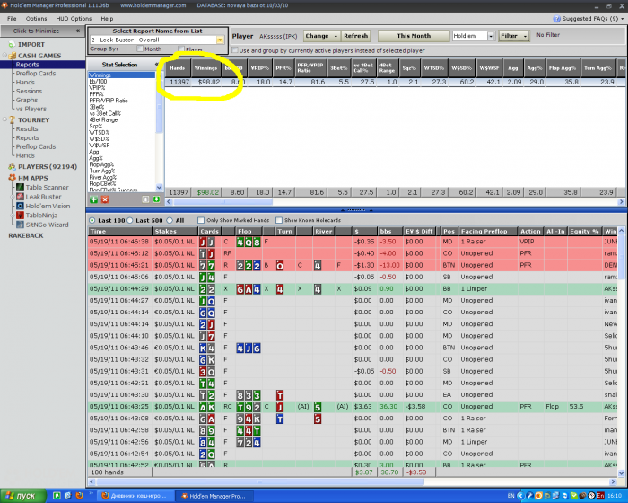Select Last 100 radio button
The height and width of the screenshot is (503, 628).
(92, 220)
